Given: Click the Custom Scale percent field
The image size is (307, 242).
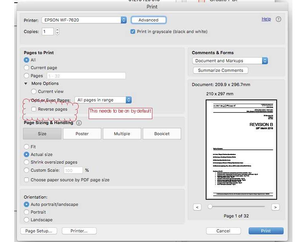Looking at the screenshot, I should click(x=73, y=170).
